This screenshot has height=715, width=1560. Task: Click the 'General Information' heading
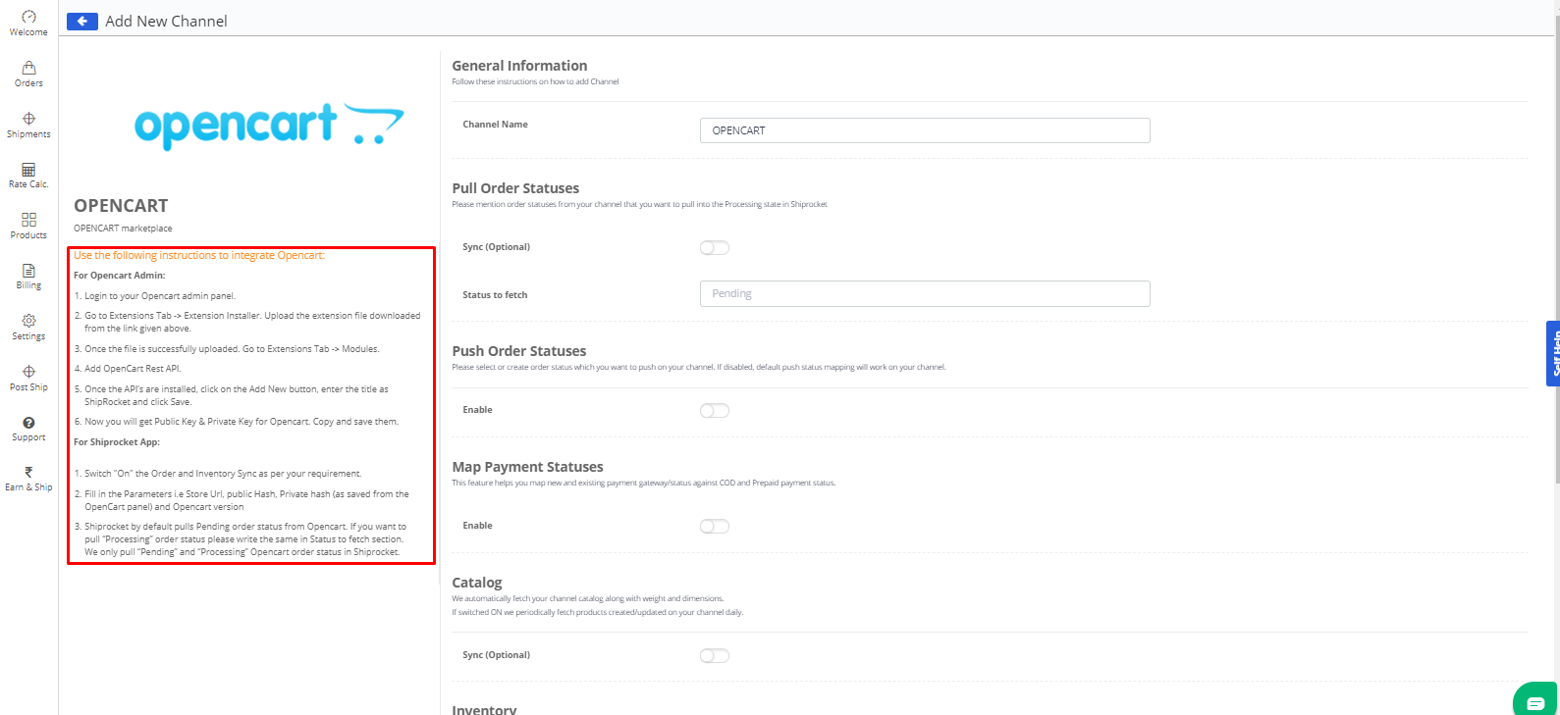[x=519, y=66]
